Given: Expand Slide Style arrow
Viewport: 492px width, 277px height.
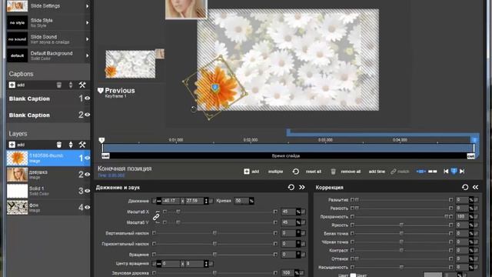Looking at the screenshot, I should coord(87,22).
